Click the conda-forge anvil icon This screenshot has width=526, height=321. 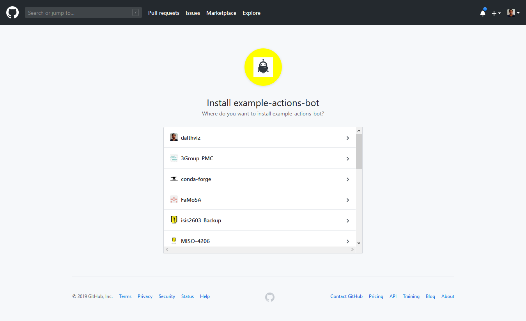[174, 179]
